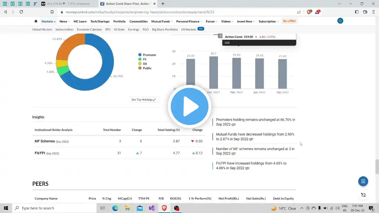Toggle the Promoter legend item
The width and height of the screenshot is (379, 213).
click(147, 55)
